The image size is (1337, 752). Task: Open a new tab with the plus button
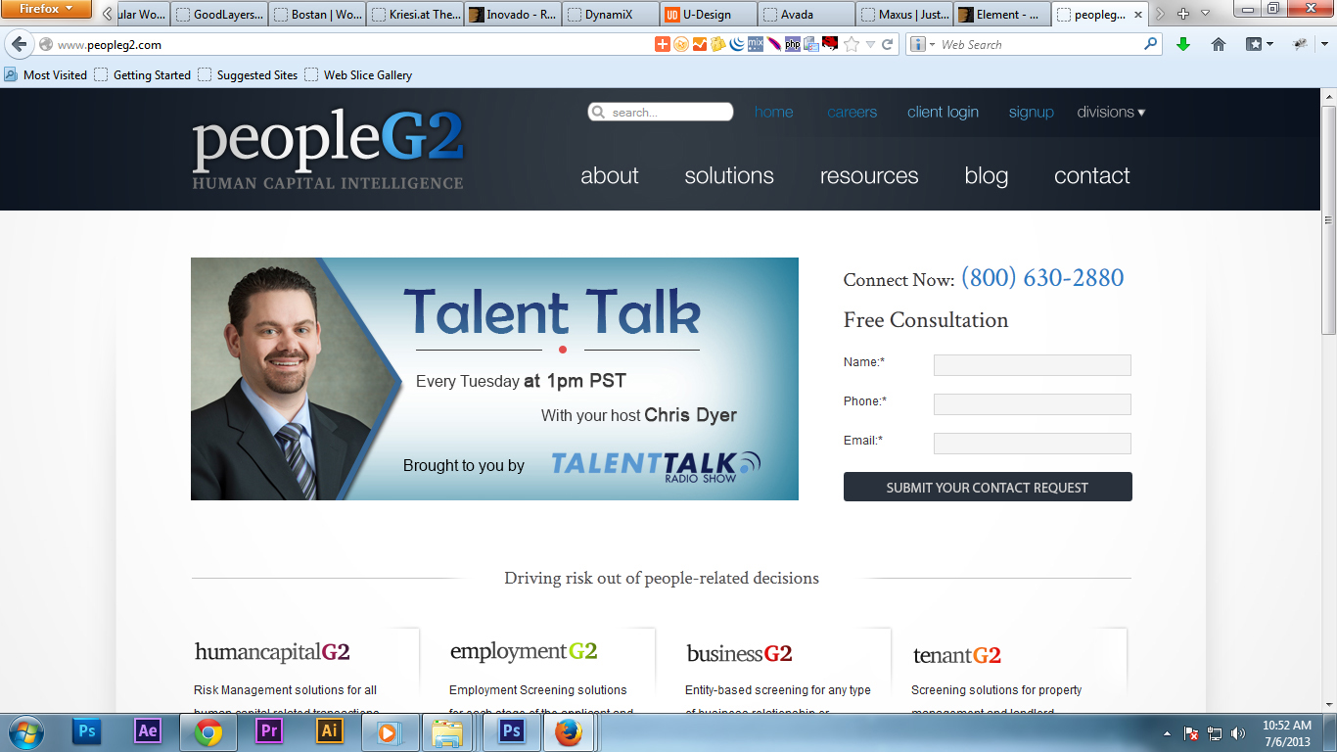coord(1183,14)
